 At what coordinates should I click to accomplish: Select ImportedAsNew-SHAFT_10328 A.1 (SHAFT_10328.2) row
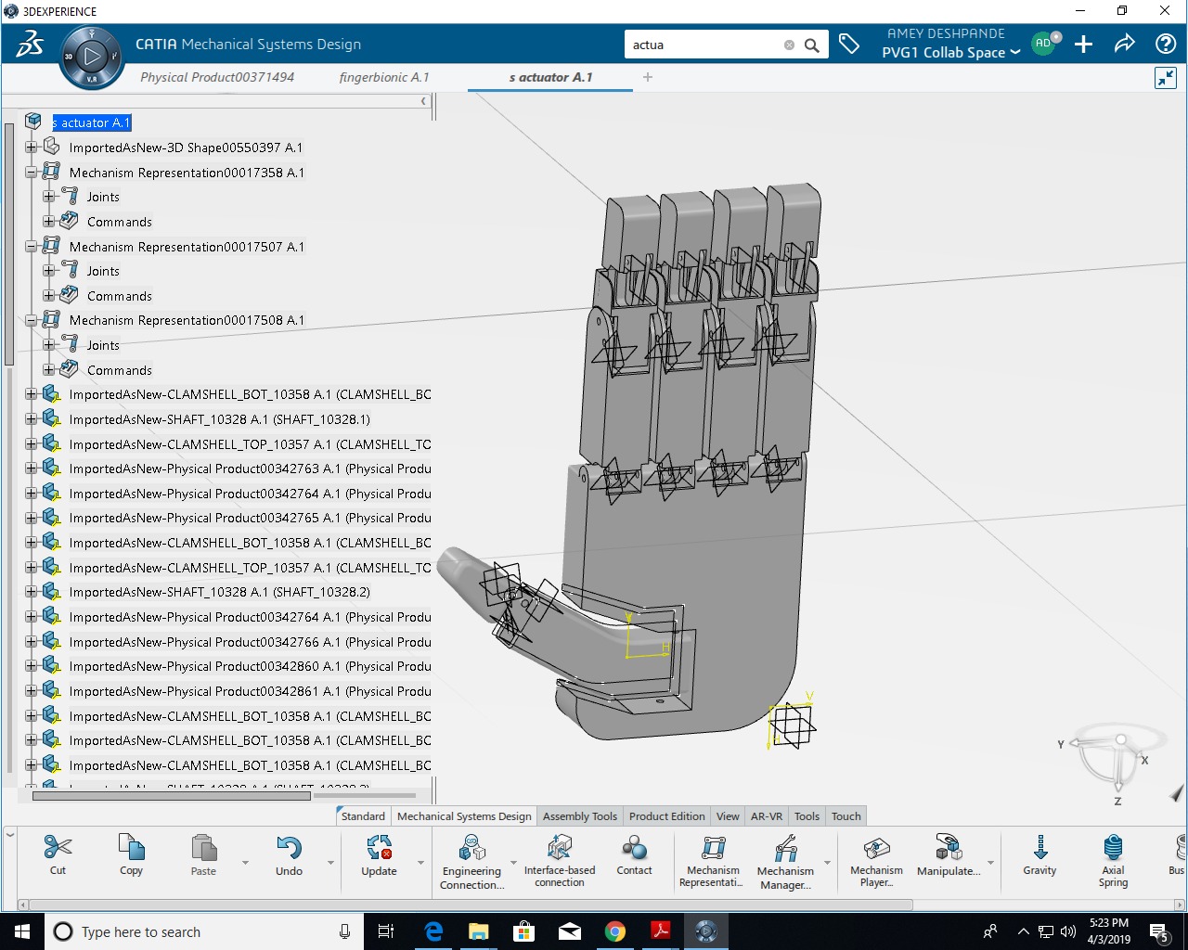tap(219, 592)
